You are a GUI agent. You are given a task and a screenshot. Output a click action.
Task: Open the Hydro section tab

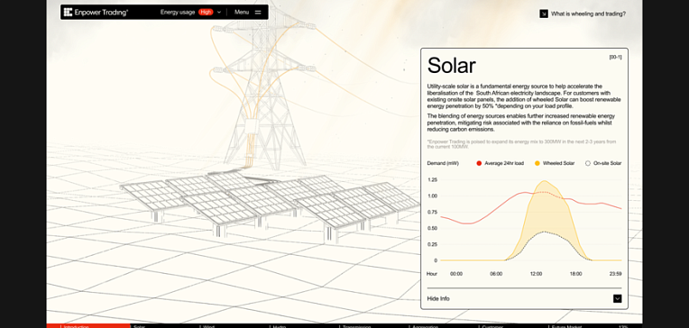tap(279, 326)
